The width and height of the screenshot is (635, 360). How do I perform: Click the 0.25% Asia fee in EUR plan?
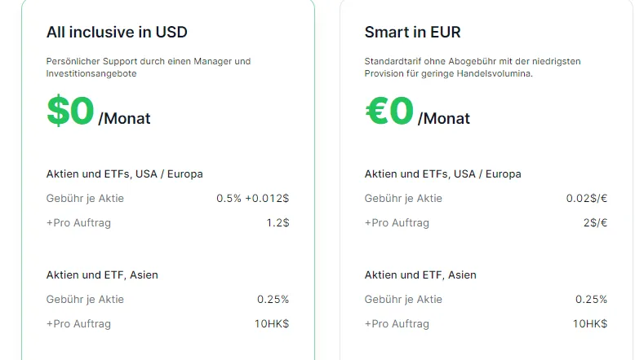click(591, 299)
